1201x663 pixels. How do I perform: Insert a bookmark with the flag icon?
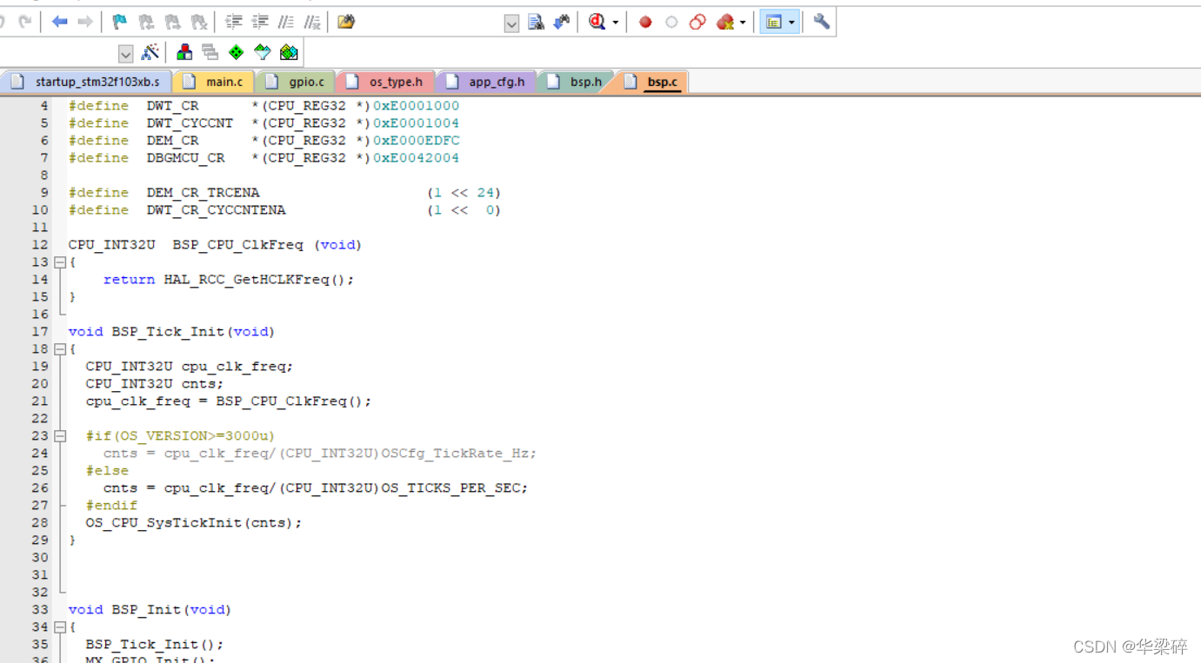(120, 22)
